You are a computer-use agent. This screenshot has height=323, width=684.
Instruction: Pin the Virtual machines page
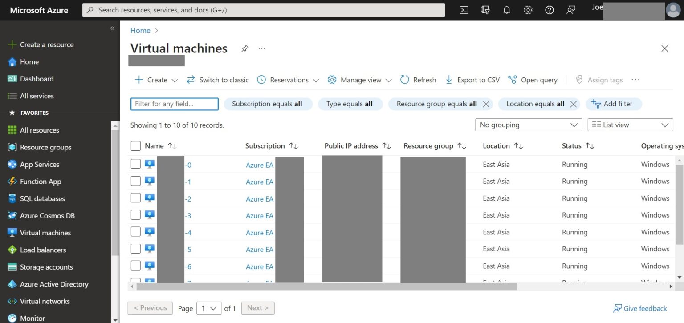(244, 49)
